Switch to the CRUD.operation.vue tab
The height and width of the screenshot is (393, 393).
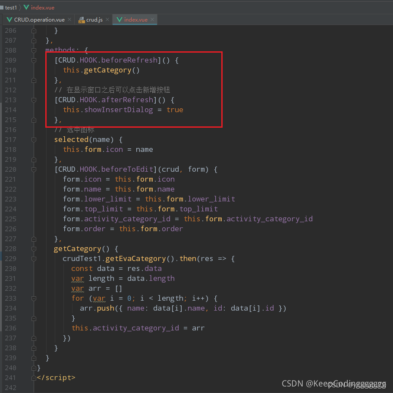click(x=39, y=19)
